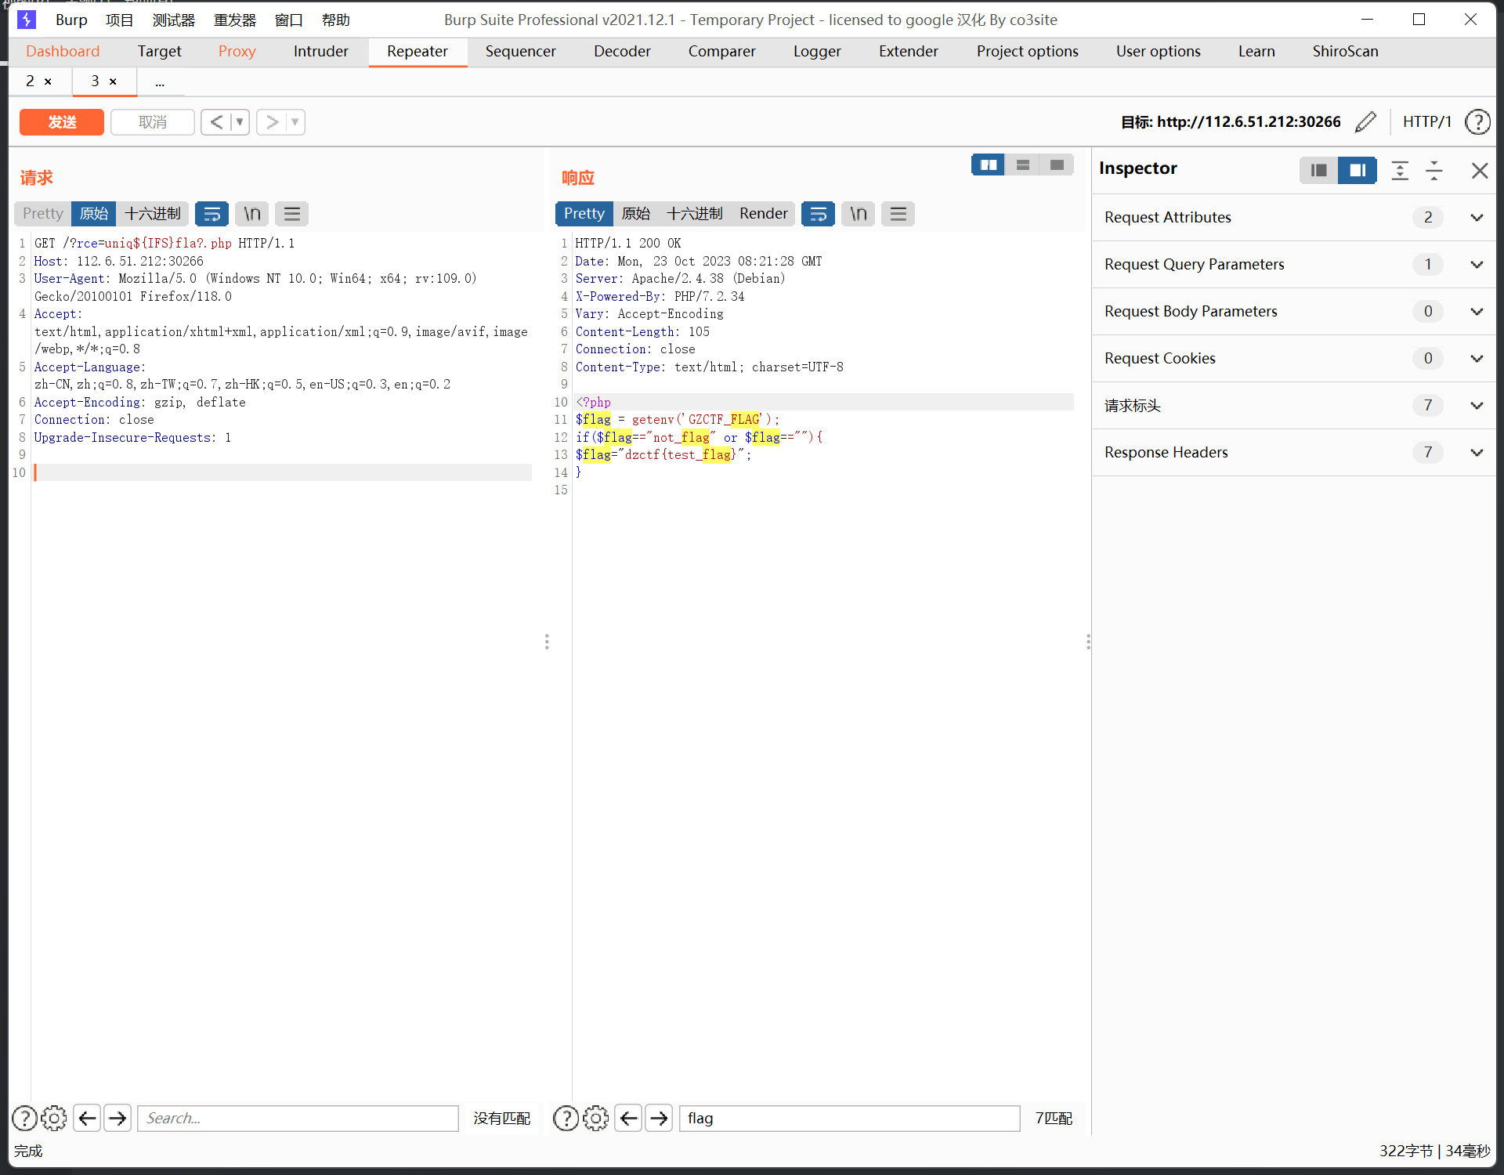
Task: Open response pane hamburger options menu
Action: pyautogui.click(x=898, y=214)
